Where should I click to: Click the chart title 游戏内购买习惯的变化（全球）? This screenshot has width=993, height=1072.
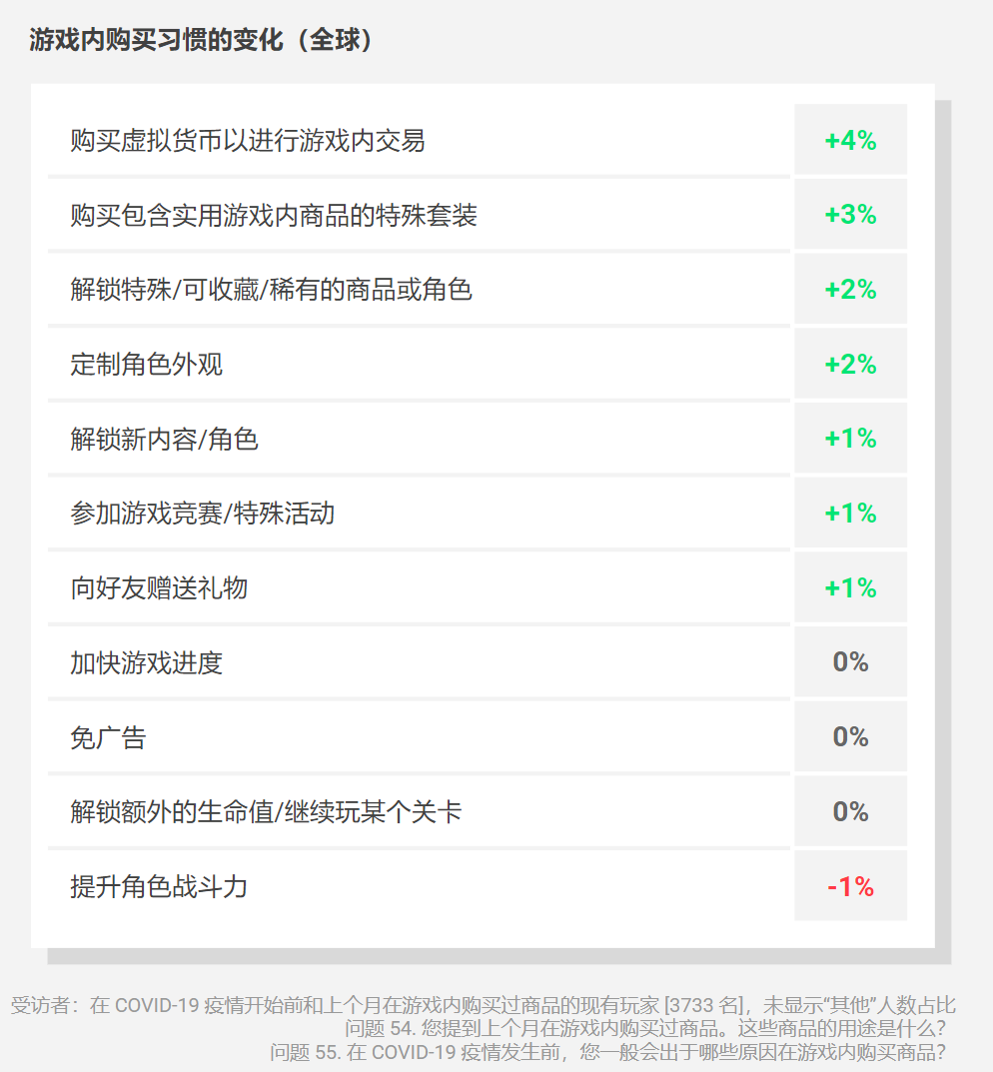[201, 40]
